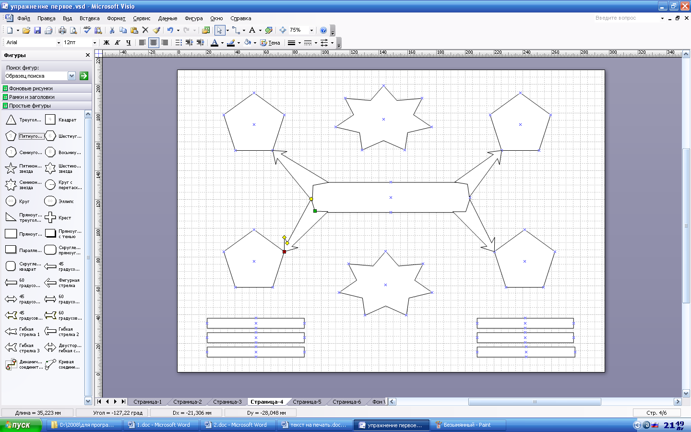691x432 pixels.
Task: Open the Фигура menu
Action: [193, 18]
